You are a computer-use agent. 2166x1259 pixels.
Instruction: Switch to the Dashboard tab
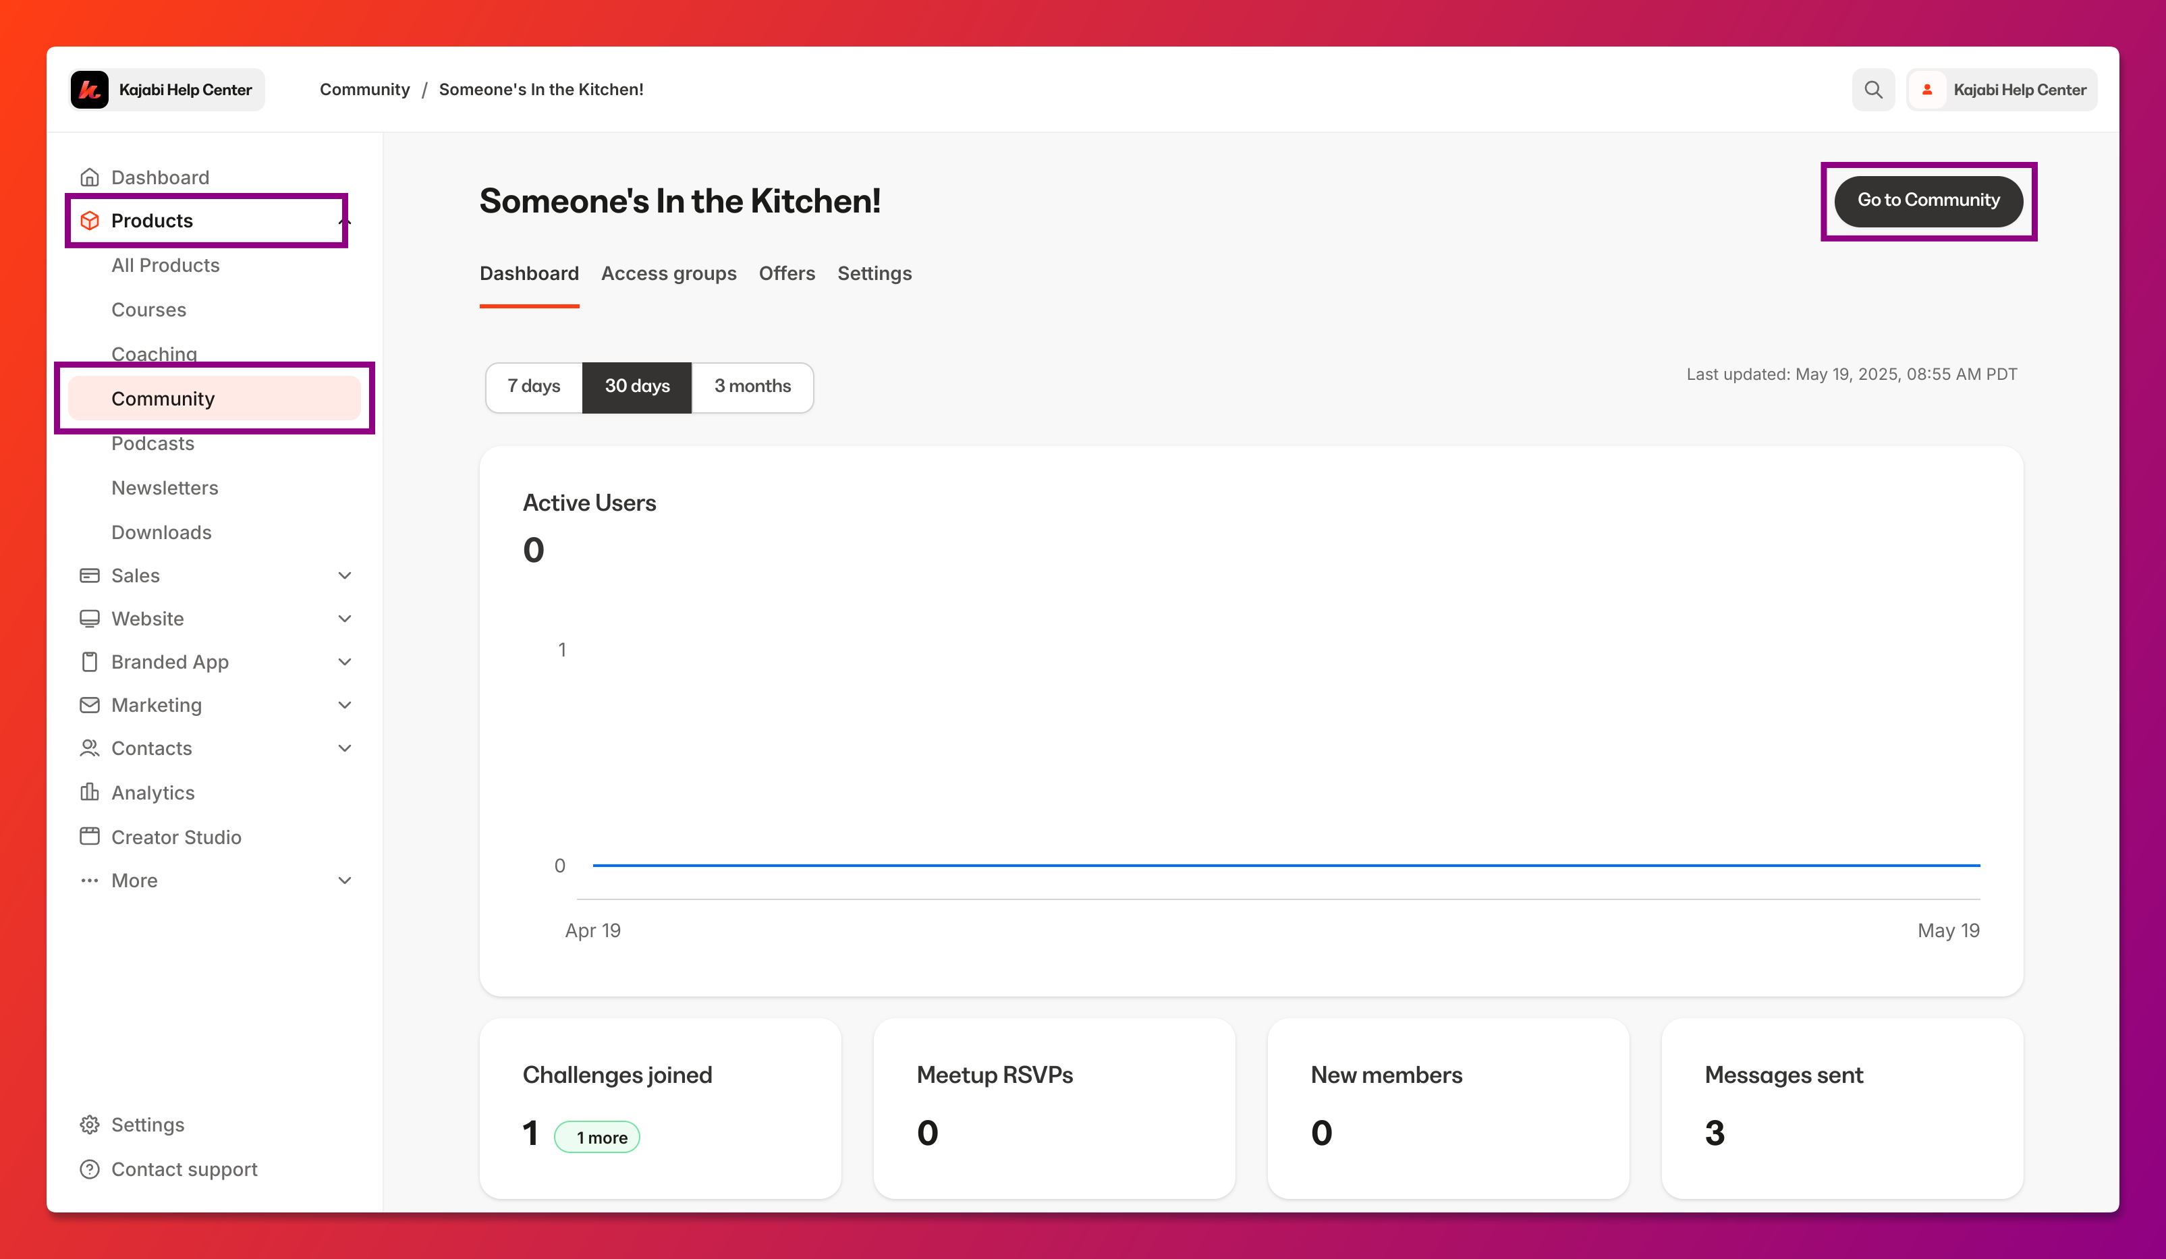(530, 273)
